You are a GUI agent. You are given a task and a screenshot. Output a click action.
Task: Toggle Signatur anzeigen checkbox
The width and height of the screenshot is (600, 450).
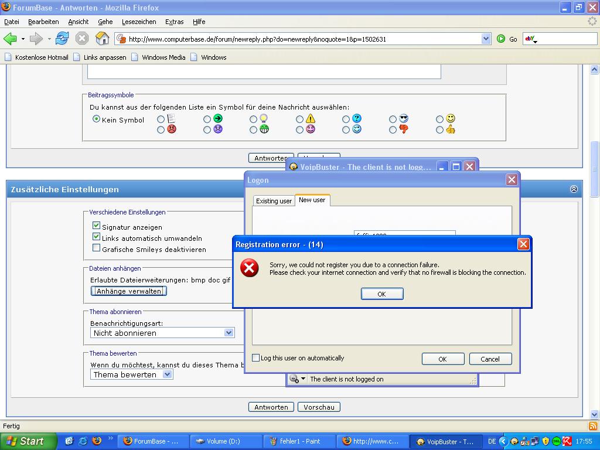coord(97,226)
